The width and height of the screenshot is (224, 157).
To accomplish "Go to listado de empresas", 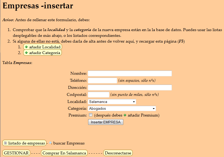I will (26, 143).
